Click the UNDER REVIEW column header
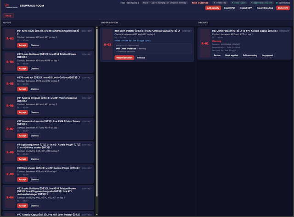294x217 pixels. tap(109, 22)
